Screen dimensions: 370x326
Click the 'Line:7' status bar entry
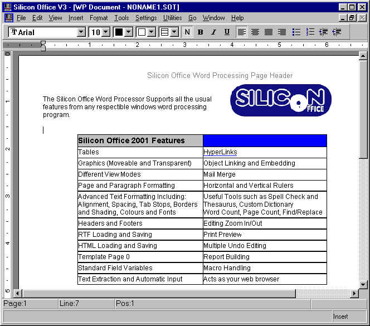[86, 304]
